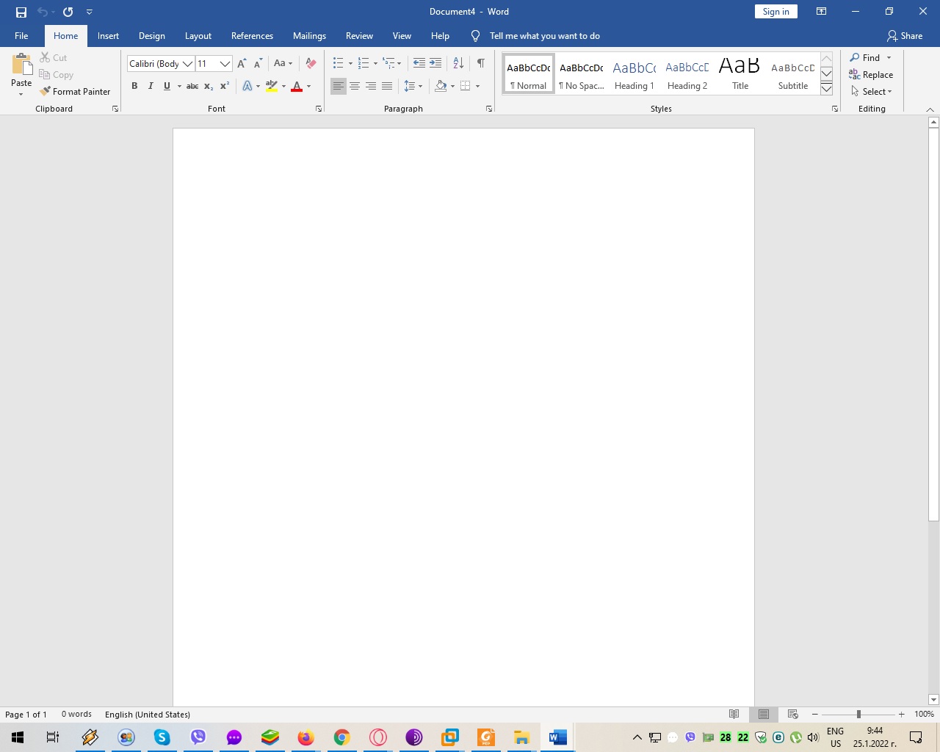Click the Borders icon
Screen dimensions: 940x752
point(465,86)
